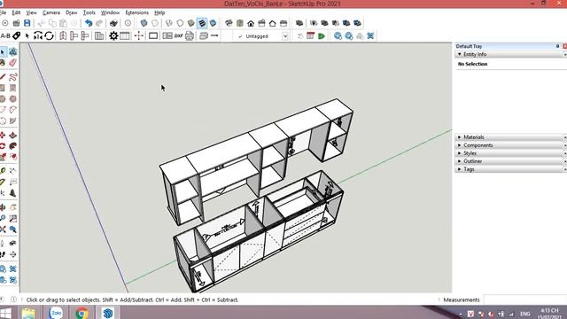
Task: Select the Tape Measure tool
Action: pos(3,171)
